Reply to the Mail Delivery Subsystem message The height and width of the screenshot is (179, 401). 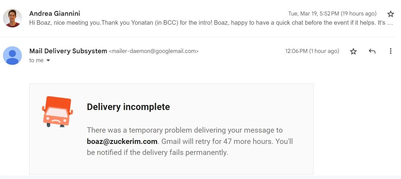[372, 51]
